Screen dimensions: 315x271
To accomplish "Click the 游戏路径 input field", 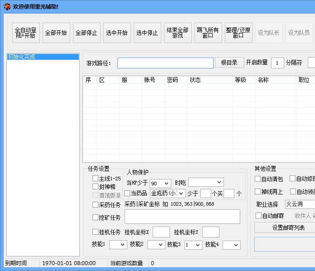I will (x=165, y=63).
